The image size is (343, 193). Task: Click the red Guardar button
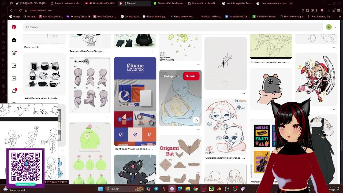[x=191, y=76]
